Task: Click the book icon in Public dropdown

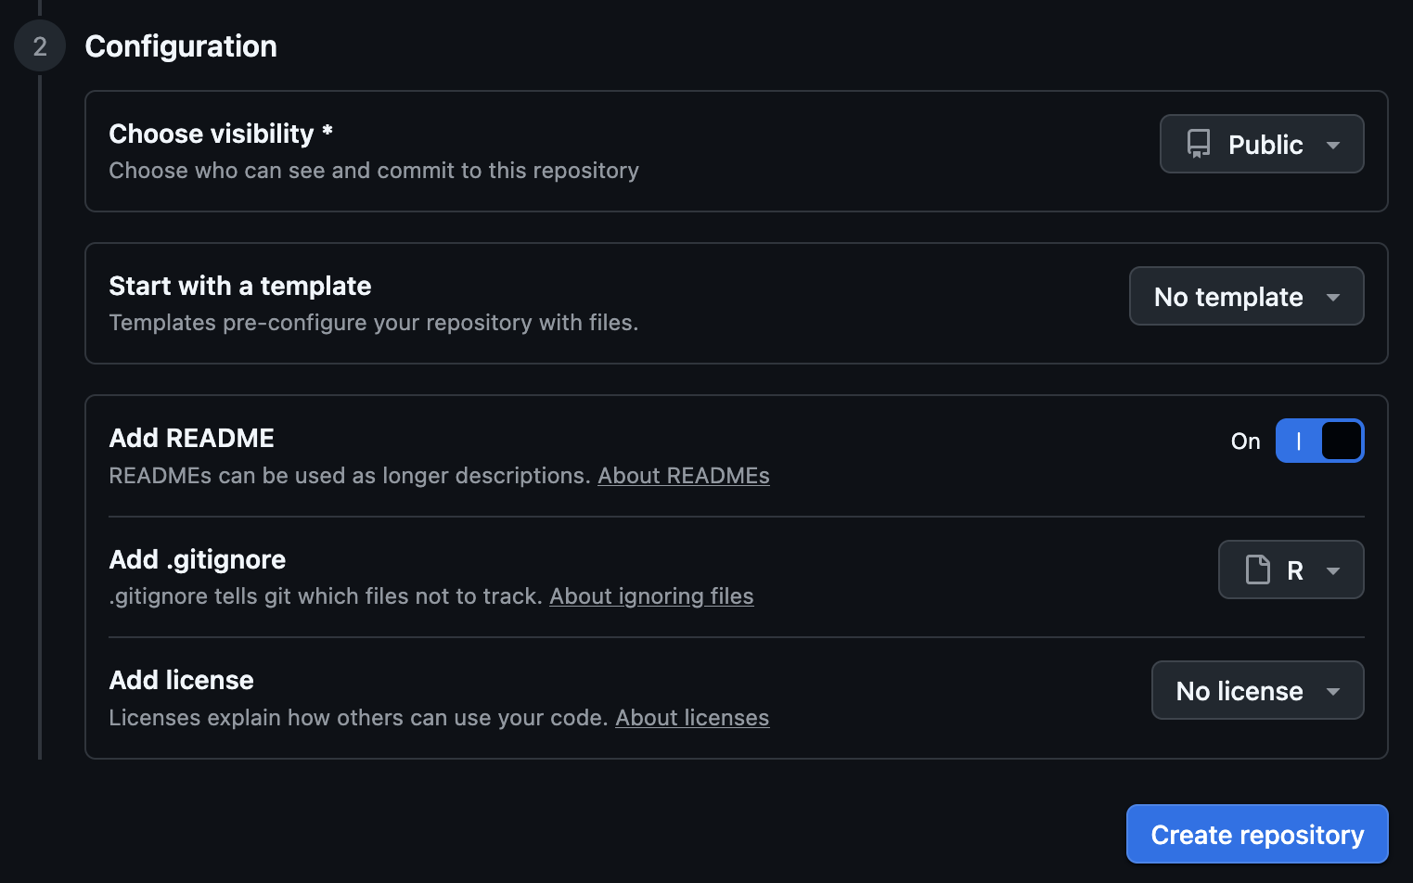Action: [x=1201, y=144]
